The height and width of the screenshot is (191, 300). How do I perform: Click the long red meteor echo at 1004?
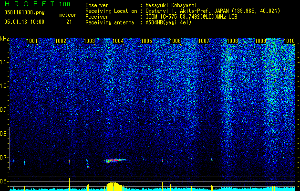(x=116, y=160)
